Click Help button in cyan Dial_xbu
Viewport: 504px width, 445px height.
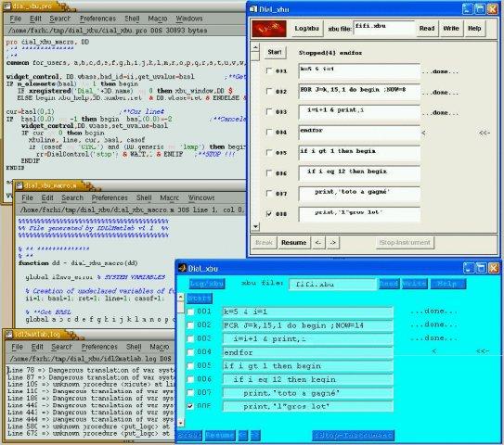(447, 284)
